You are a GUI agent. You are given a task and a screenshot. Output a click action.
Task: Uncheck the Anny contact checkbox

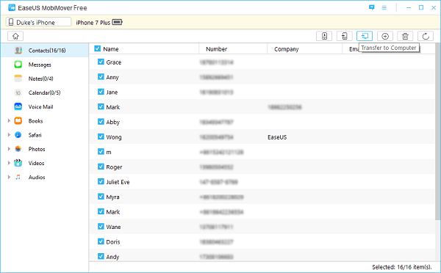101,76
